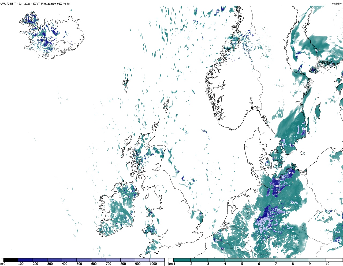Click the '104' visibility value near Belgium
This screenshot has width=343, height=266.
(217, 241)
